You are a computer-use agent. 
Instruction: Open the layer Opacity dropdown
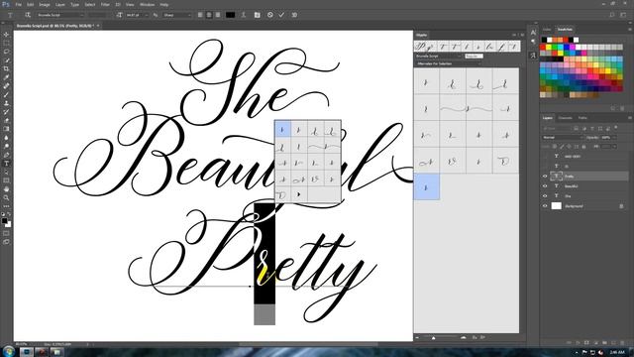[x=614, y=138]
